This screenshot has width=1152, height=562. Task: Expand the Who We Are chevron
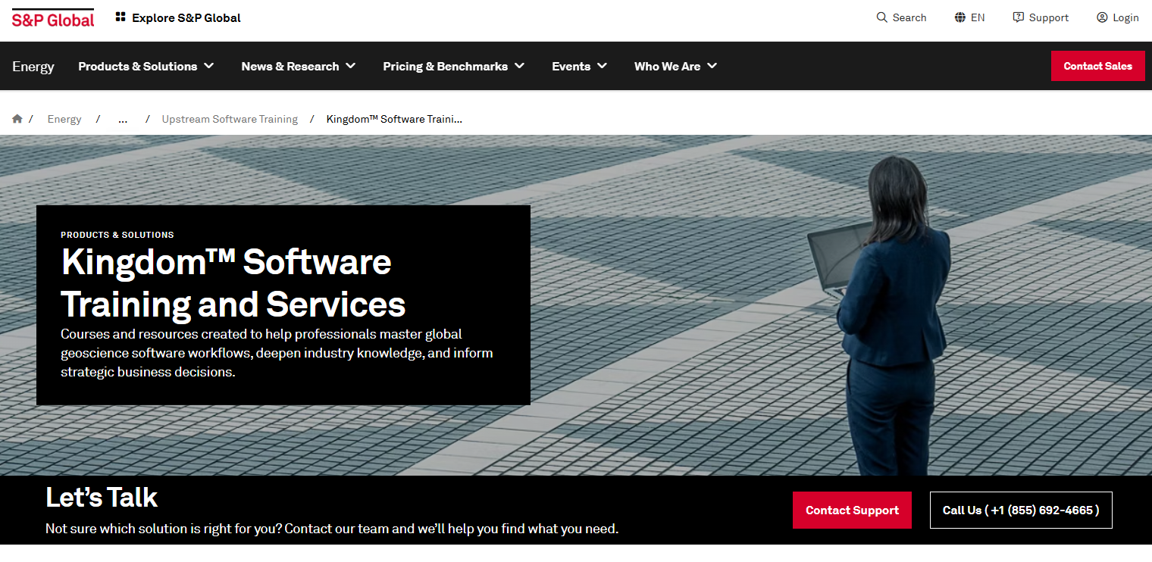point(712,66)
